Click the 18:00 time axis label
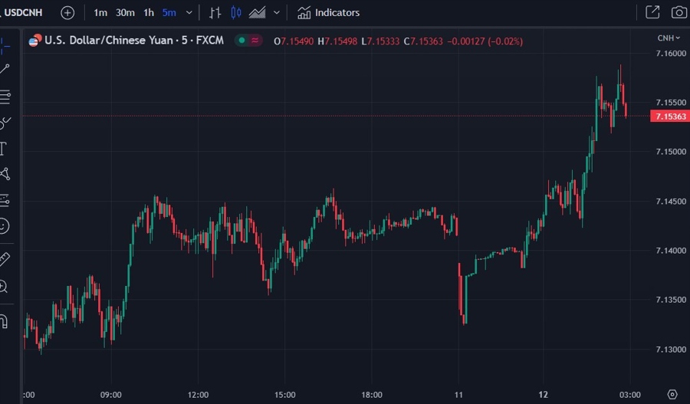 click(x=372, y=395)
